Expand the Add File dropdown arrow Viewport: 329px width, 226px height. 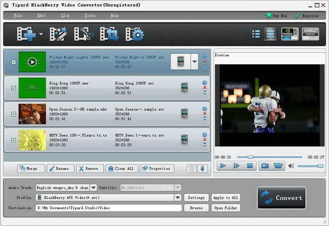click(x=41, y=34)
